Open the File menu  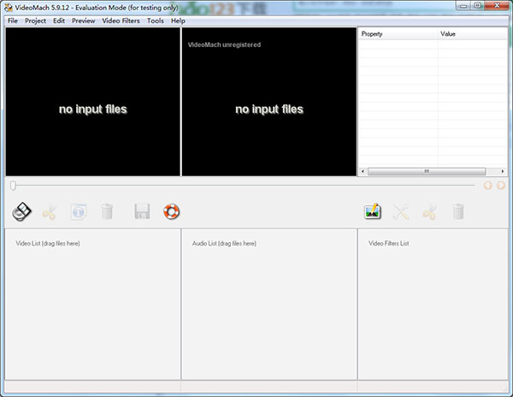[x=13, y=21]
